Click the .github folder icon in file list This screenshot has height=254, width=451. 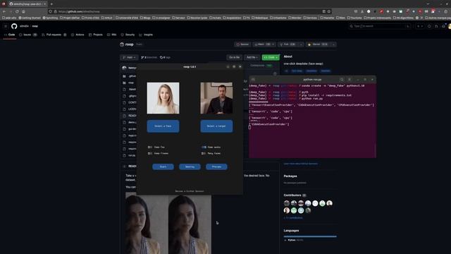[124, 76]
